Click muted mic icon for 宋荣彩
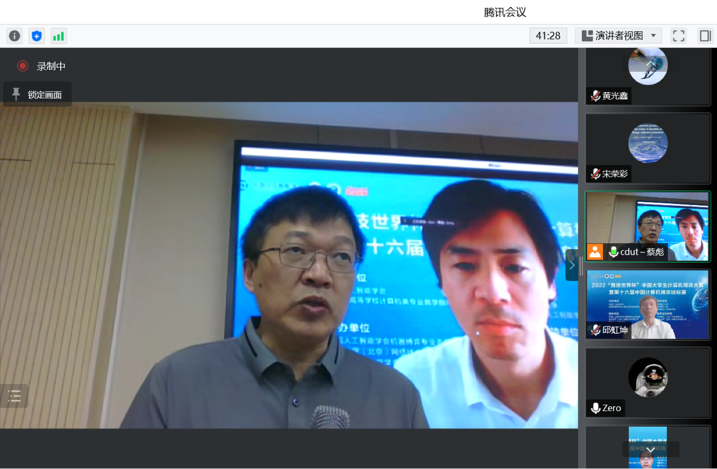This screenshot has width=717, height=469. tap(596, 174)
